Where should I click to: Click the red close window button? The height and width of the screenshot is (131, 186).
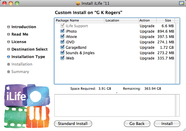tap(5, 3)
